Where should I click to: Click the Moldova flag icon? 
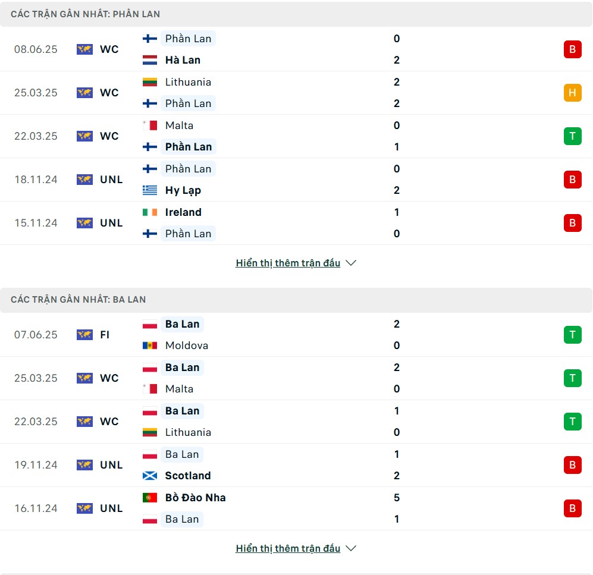pos(150,345)
